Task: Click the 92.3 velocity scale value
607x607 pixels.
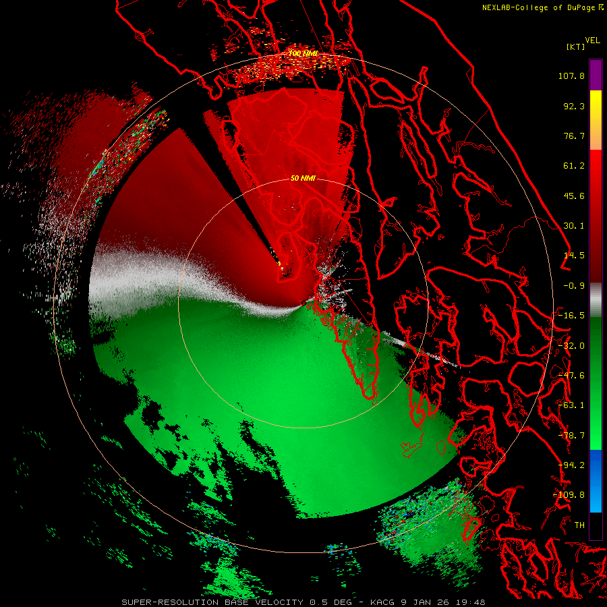Action: click(x=574, y=106)
